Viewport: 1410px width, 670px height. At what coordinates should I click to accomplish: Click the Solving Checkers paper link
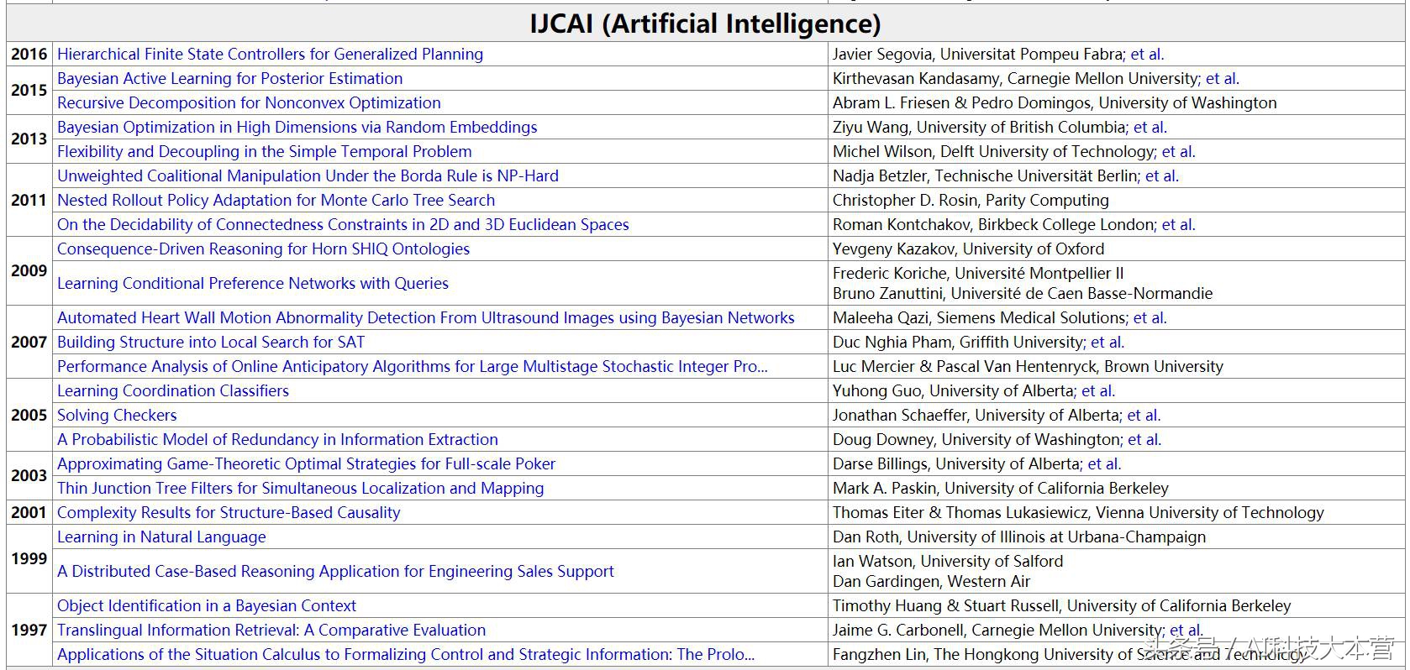click(117, 416)
